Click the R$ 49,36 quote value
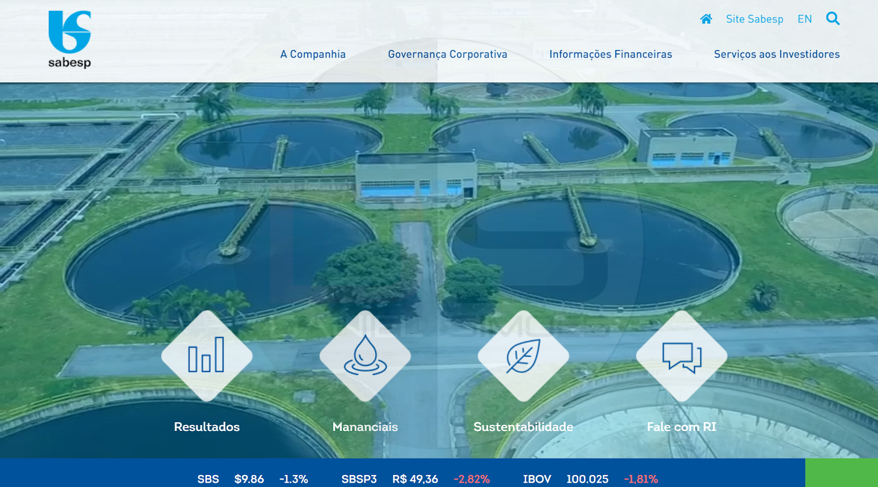 click(415, 479)
